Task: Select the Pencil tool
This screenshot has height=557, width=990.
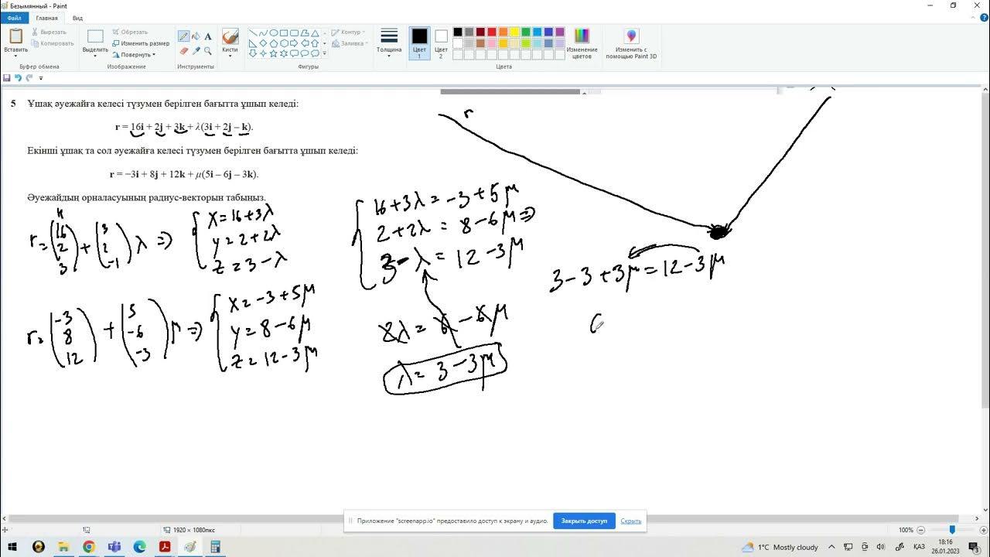Action: (183, 36)
